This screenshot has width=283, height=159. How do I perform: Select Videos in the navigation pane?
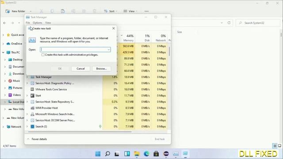coord(15,95)
